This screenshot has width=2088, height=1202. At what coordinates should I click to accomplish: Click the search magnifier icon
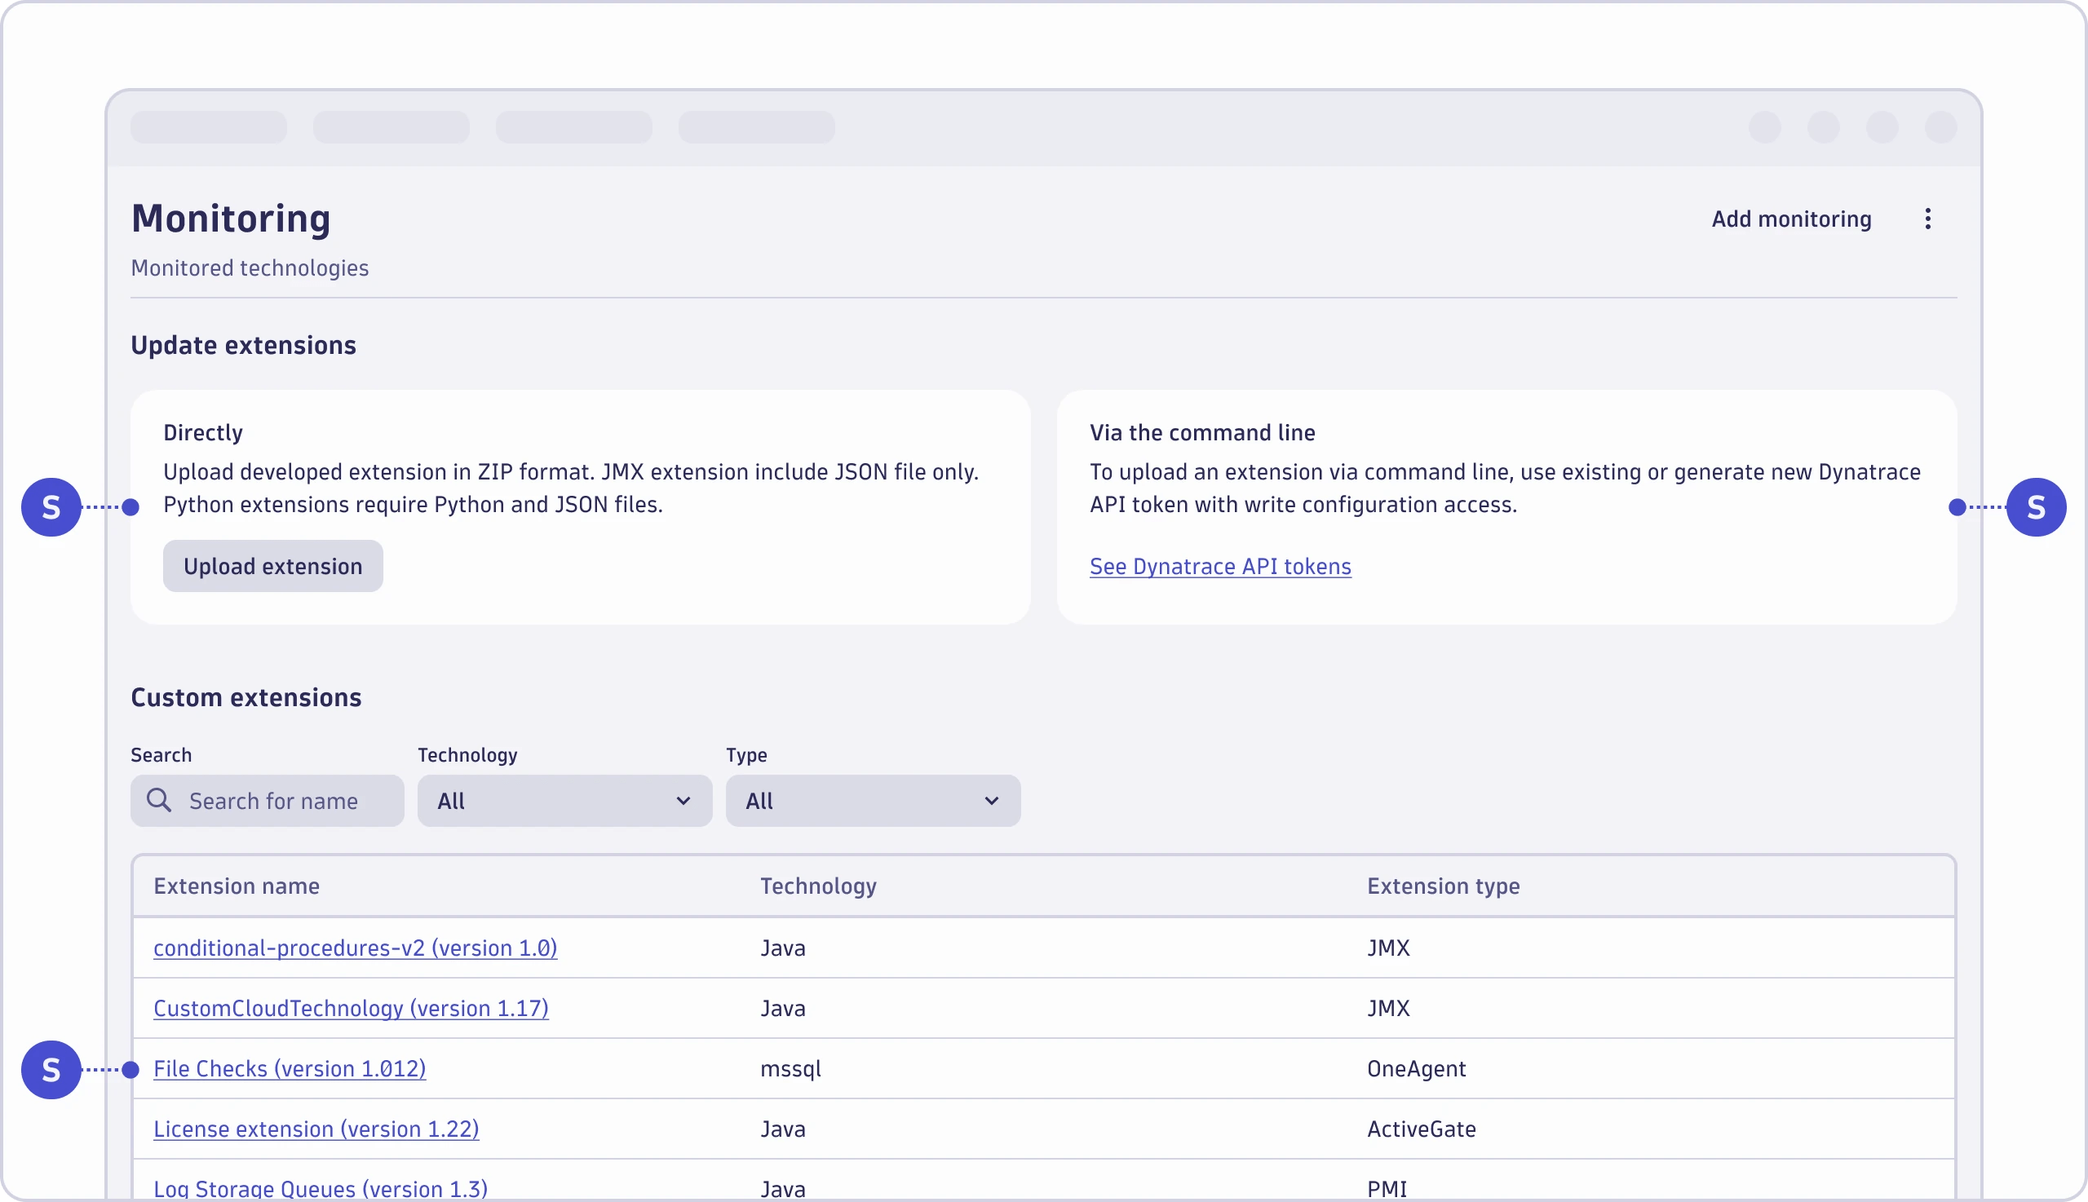click(160, 800)
